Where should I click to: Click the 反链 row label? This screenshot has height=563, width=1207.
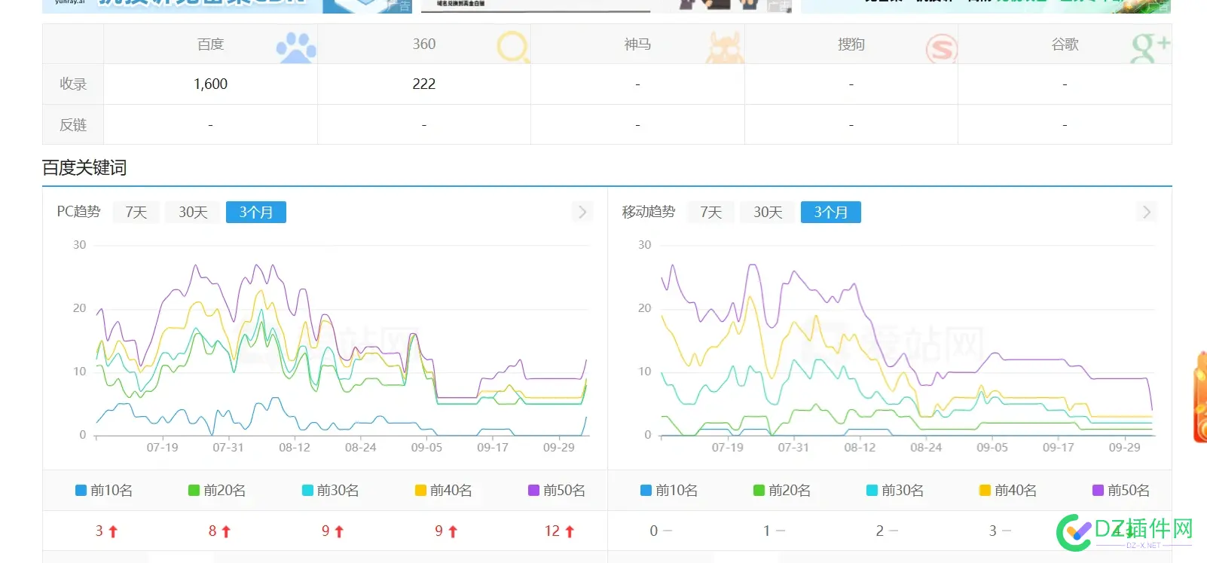point(73,125)
